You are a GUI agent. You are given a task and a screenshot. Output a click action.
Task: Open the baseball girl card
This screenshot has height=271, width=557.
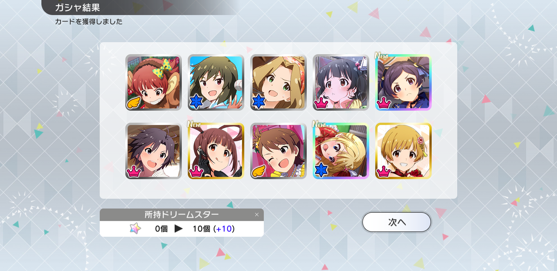click(x=216, y=82)
